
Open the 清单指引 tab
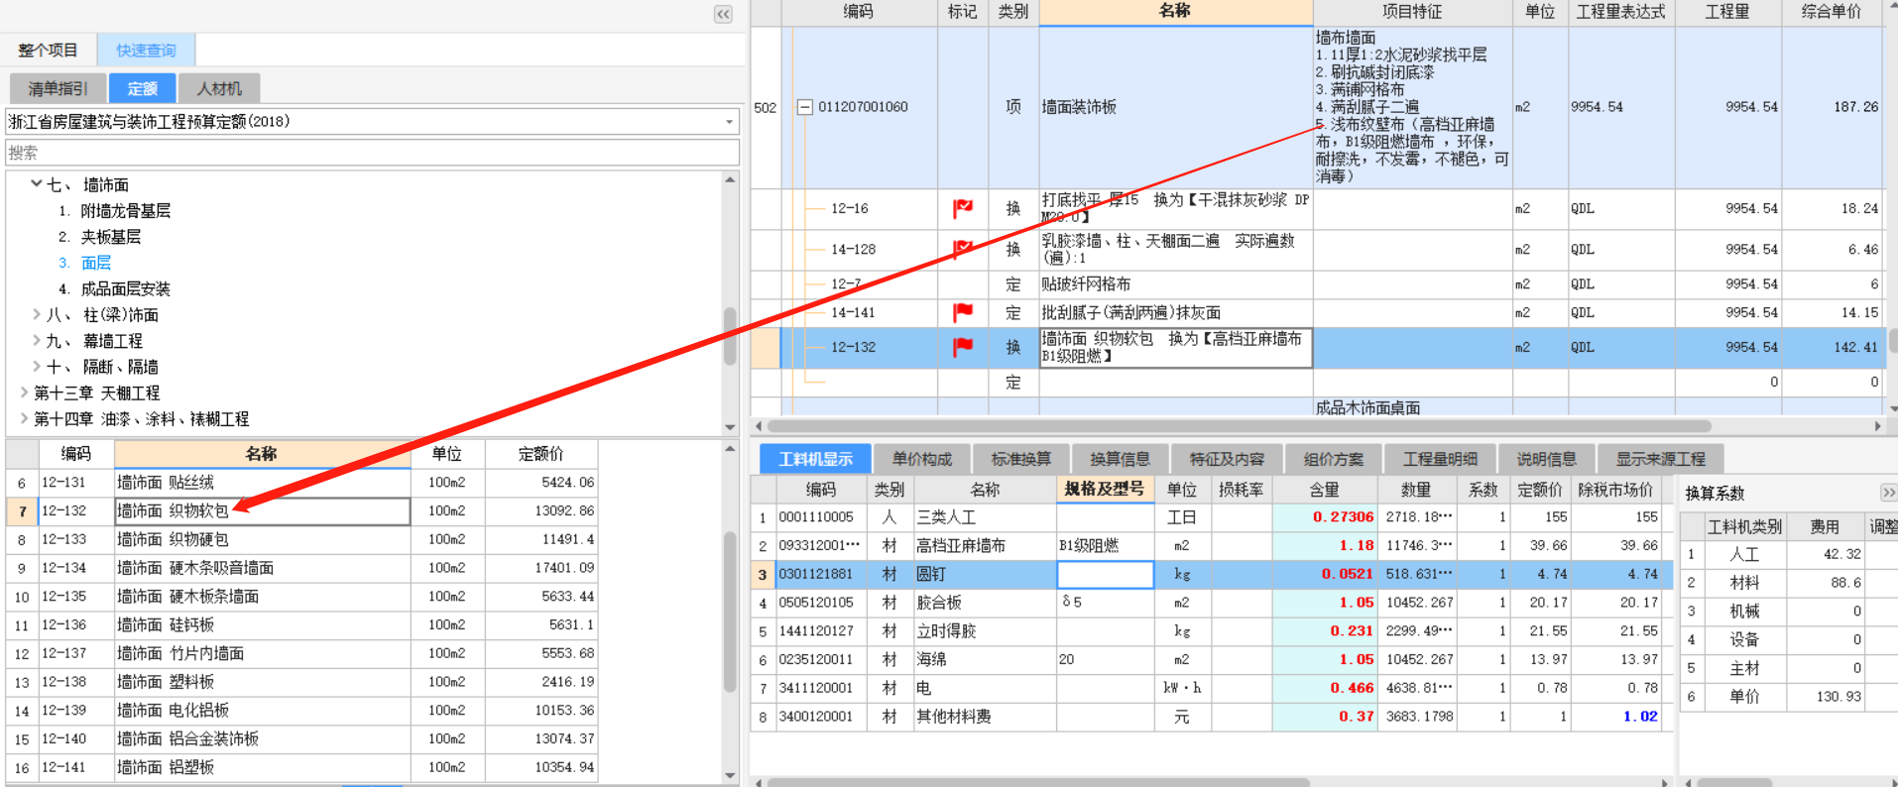[58, 88]
